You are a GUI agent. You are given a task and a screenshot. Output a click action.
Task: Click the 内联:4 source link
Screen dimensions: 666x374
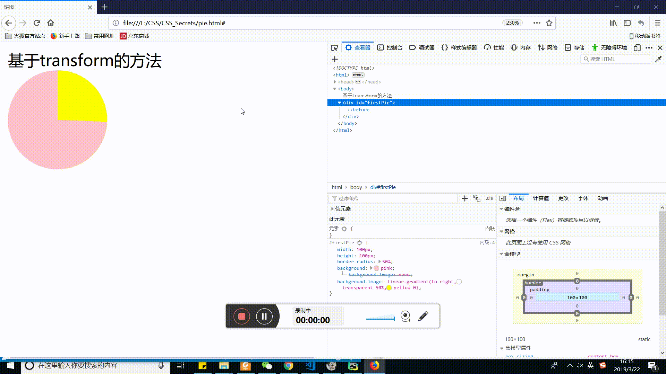[487, 243]
